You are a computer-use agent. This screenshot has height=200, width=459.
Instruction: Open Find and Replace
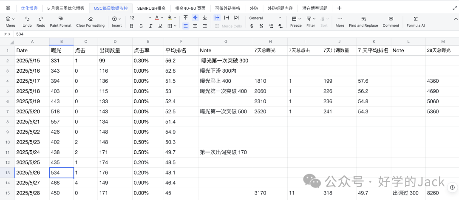point(363,22)
